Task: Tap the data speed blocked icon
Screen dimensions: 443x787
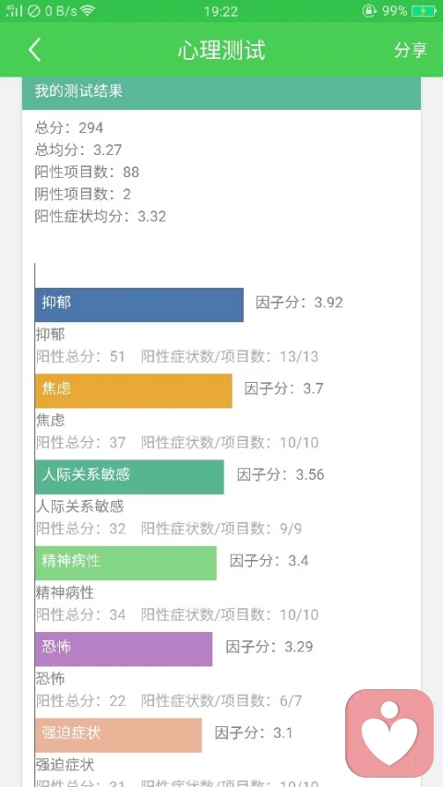Action: pos(33,11)
